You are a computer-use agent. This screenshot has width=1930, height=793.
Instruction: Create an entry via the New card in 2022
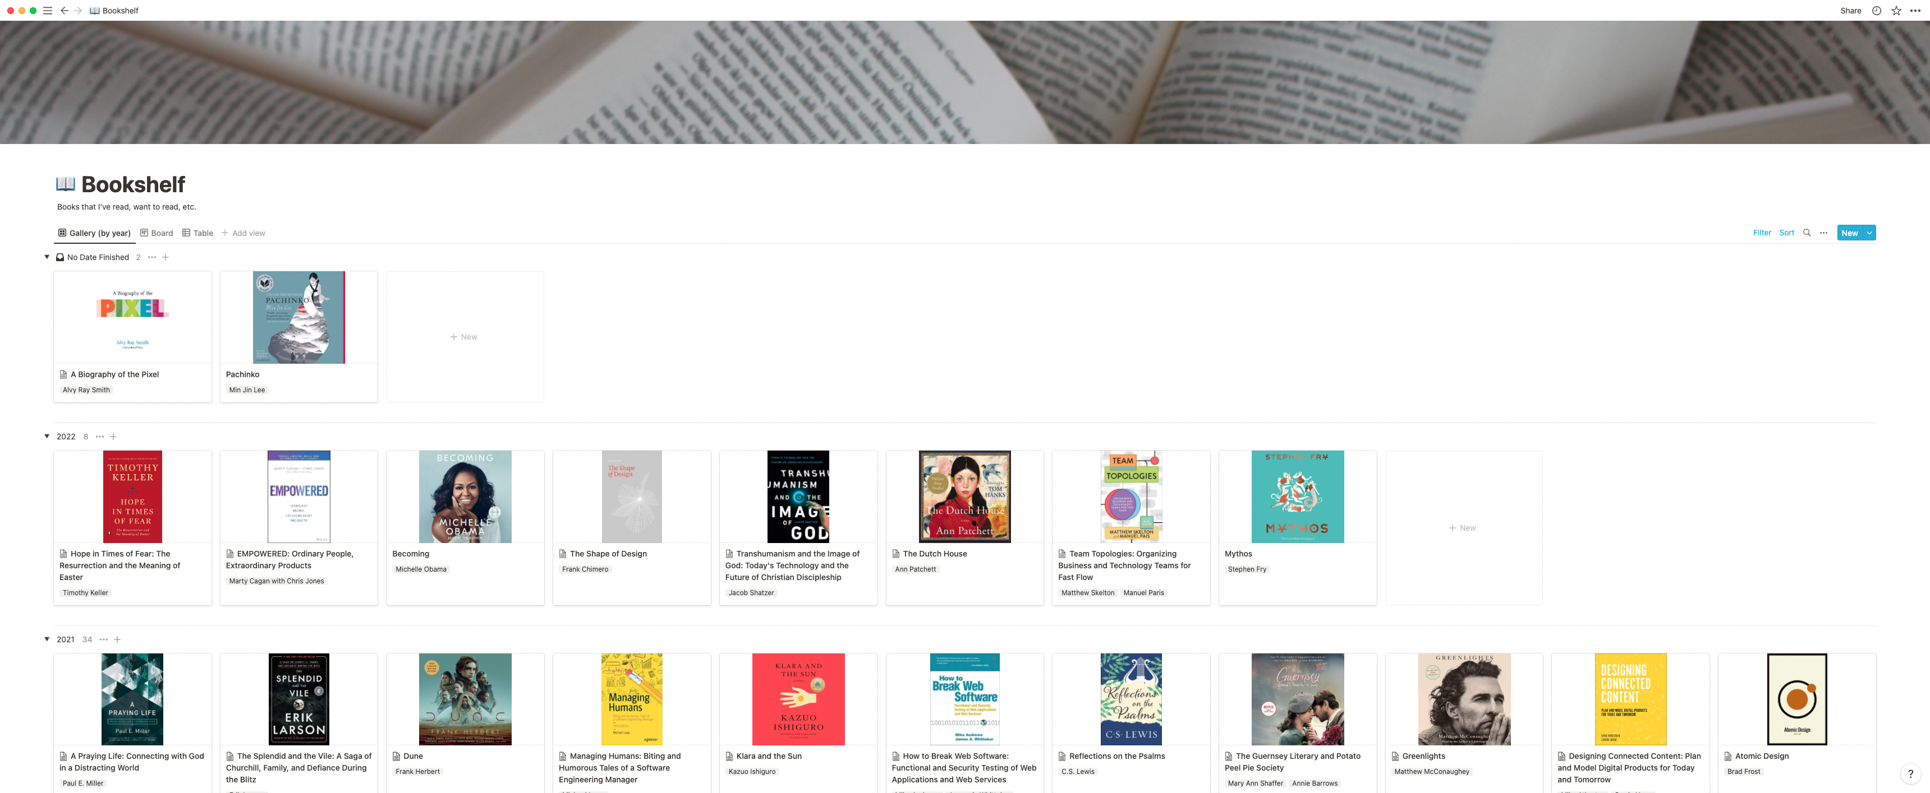coord(1463,527)
